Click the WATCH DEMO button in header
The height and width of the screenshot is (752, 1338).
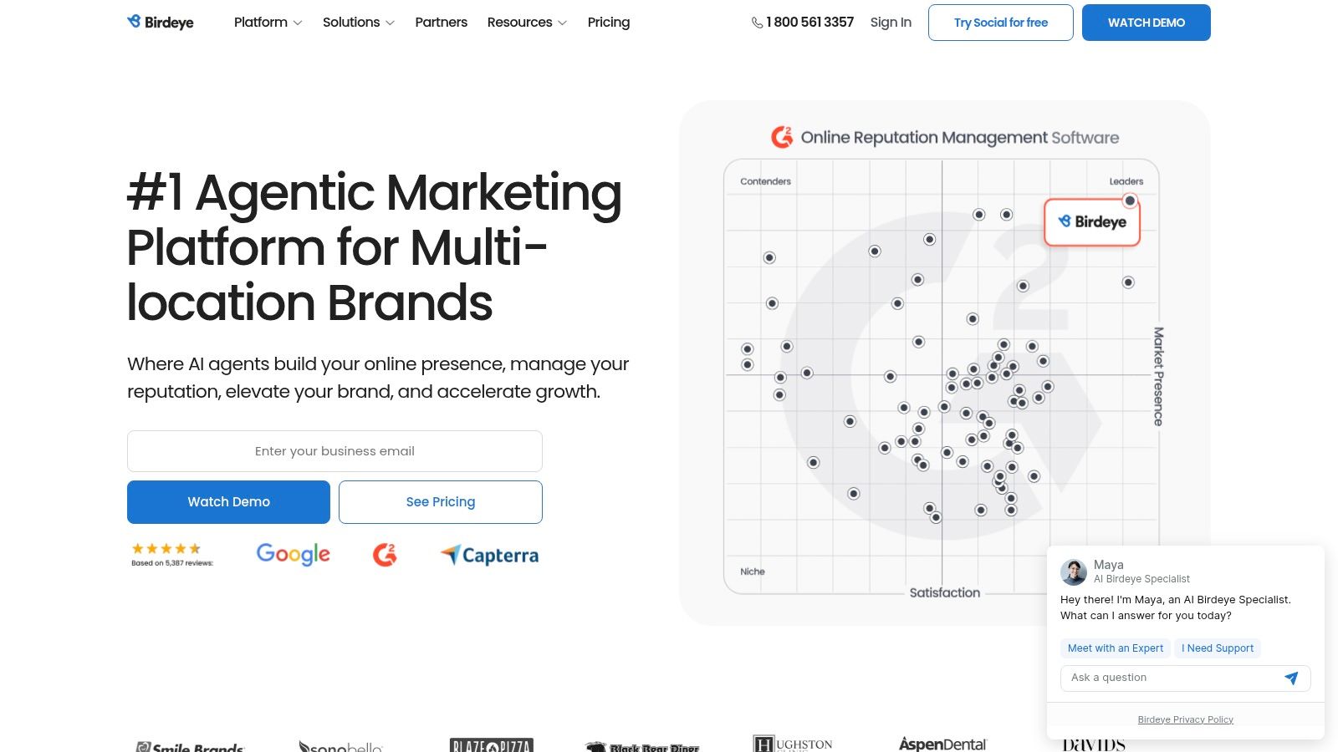pyautogui.click(x=1146, y=23)
